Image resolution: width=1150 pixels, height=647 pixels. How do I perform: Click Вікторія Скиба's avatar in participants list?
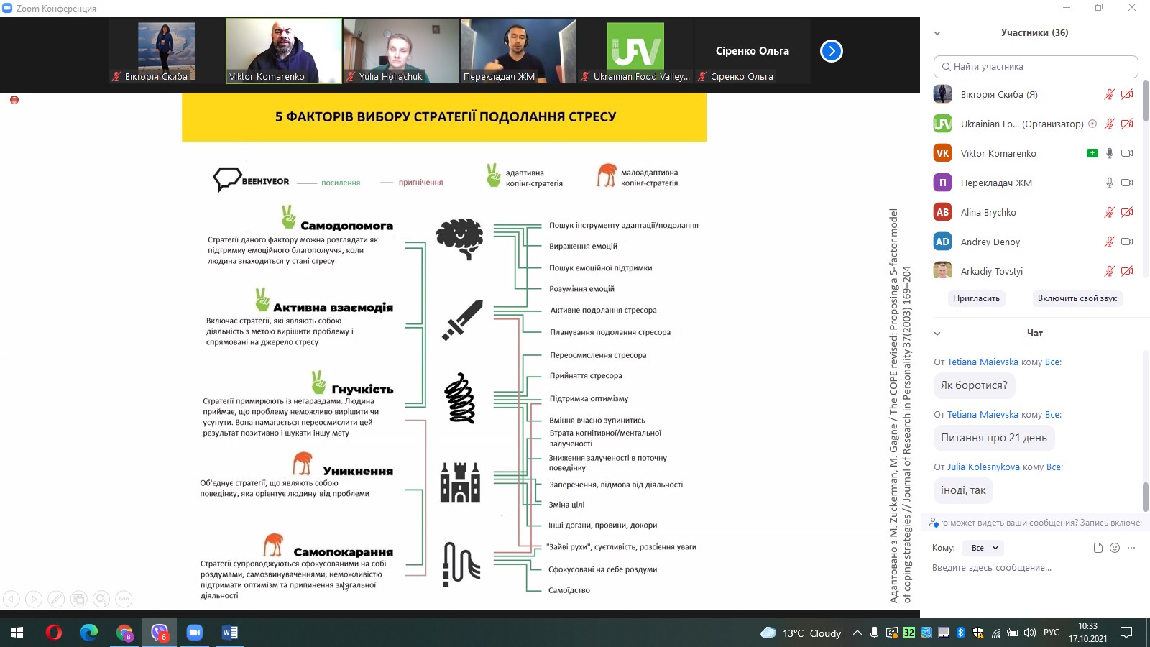(942, 94)
